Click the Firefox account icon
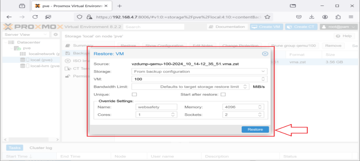 click(325, 17)
